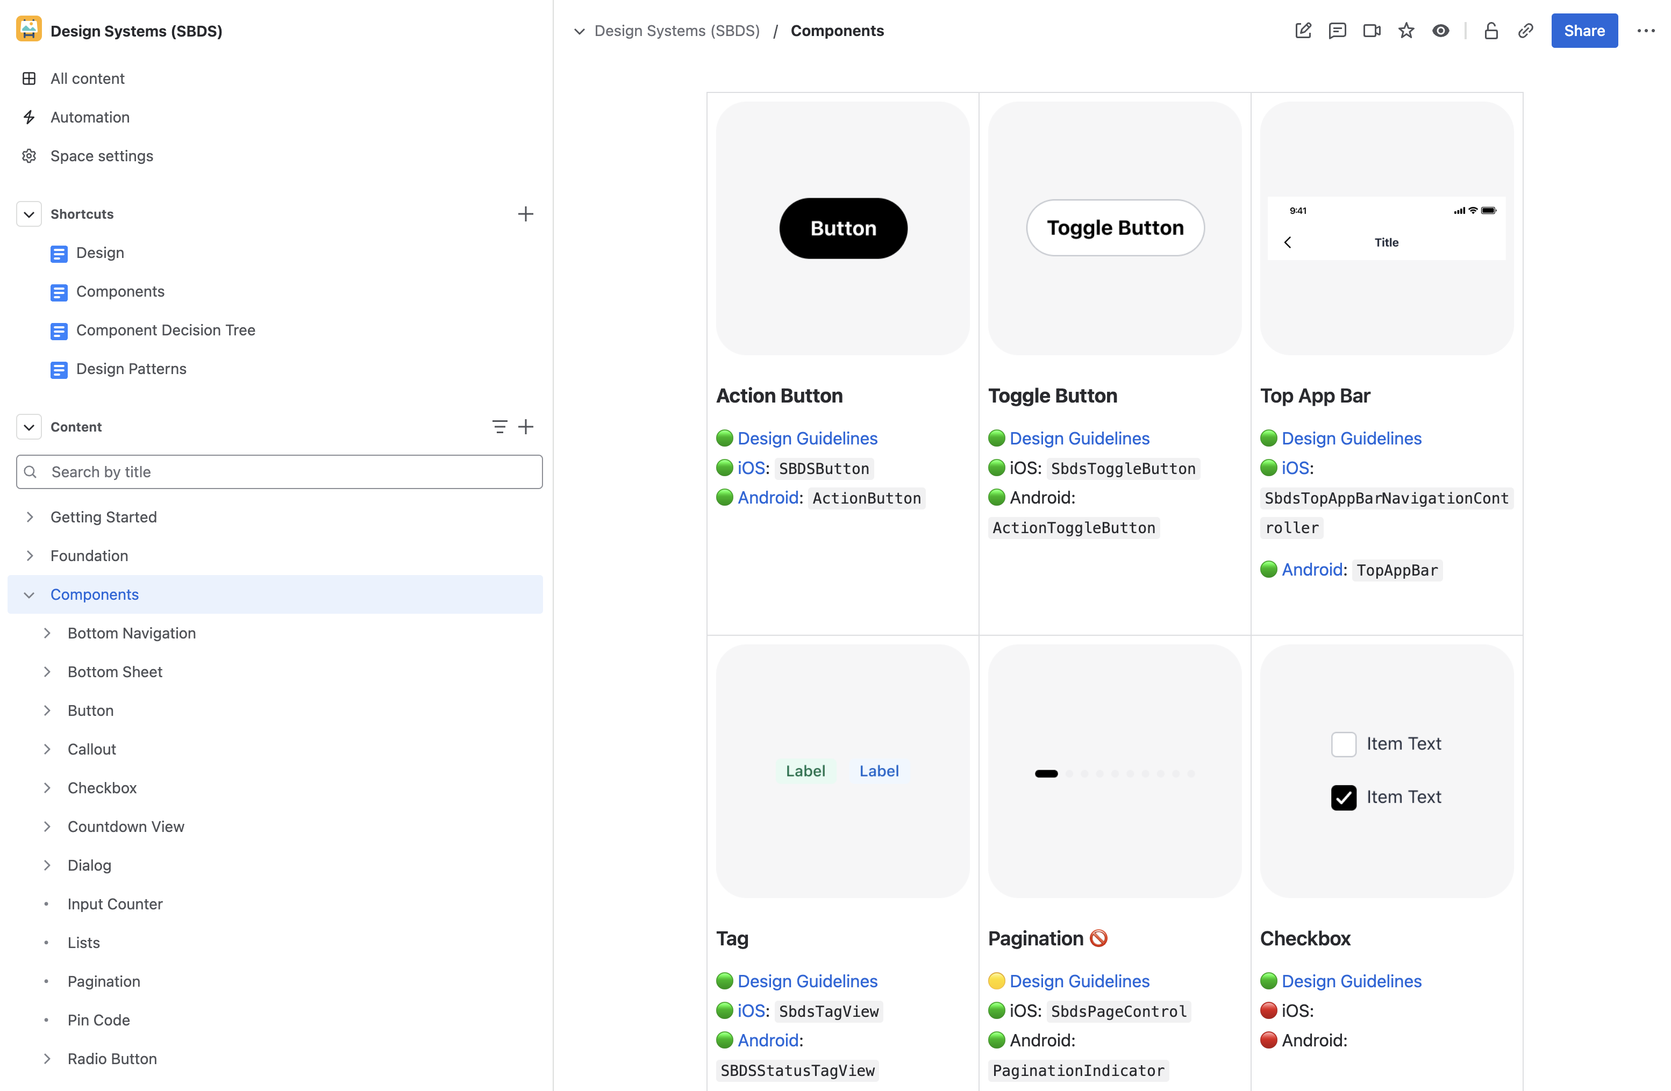The width and height of the screenshot is (1671, 1091).
Task: Open Toggle Button Design Guidelines link
Action: point(1079,439)
